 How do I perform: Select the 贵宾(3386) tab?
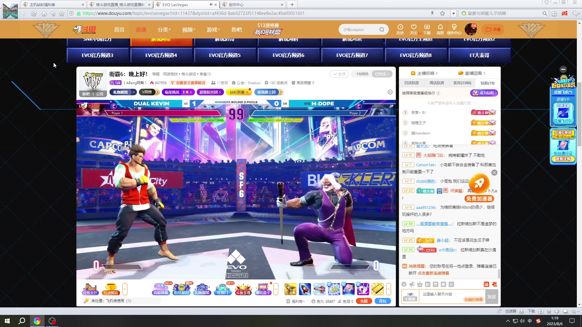[462, 83]
